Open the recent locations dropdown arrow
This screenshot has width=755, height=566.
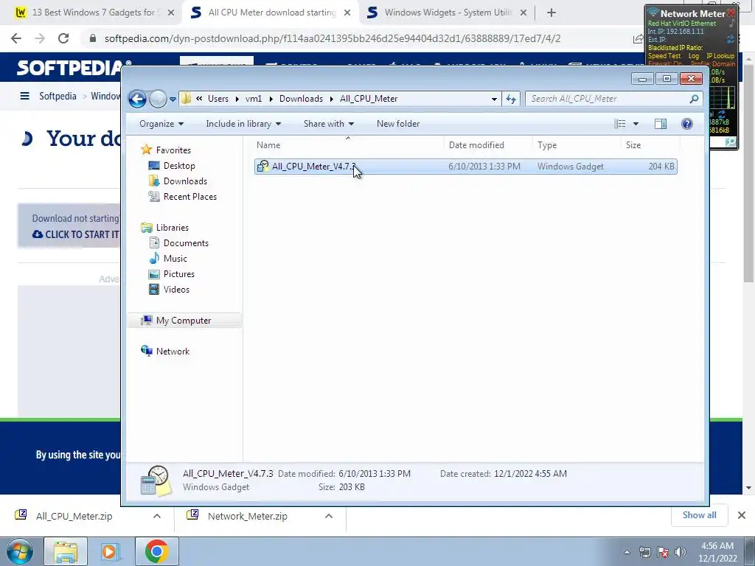pyautogui.click(x=173, y=99)
